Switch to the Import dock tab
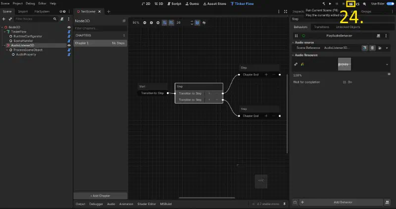This screenshot has height=209, width=396. coord(23,11)
